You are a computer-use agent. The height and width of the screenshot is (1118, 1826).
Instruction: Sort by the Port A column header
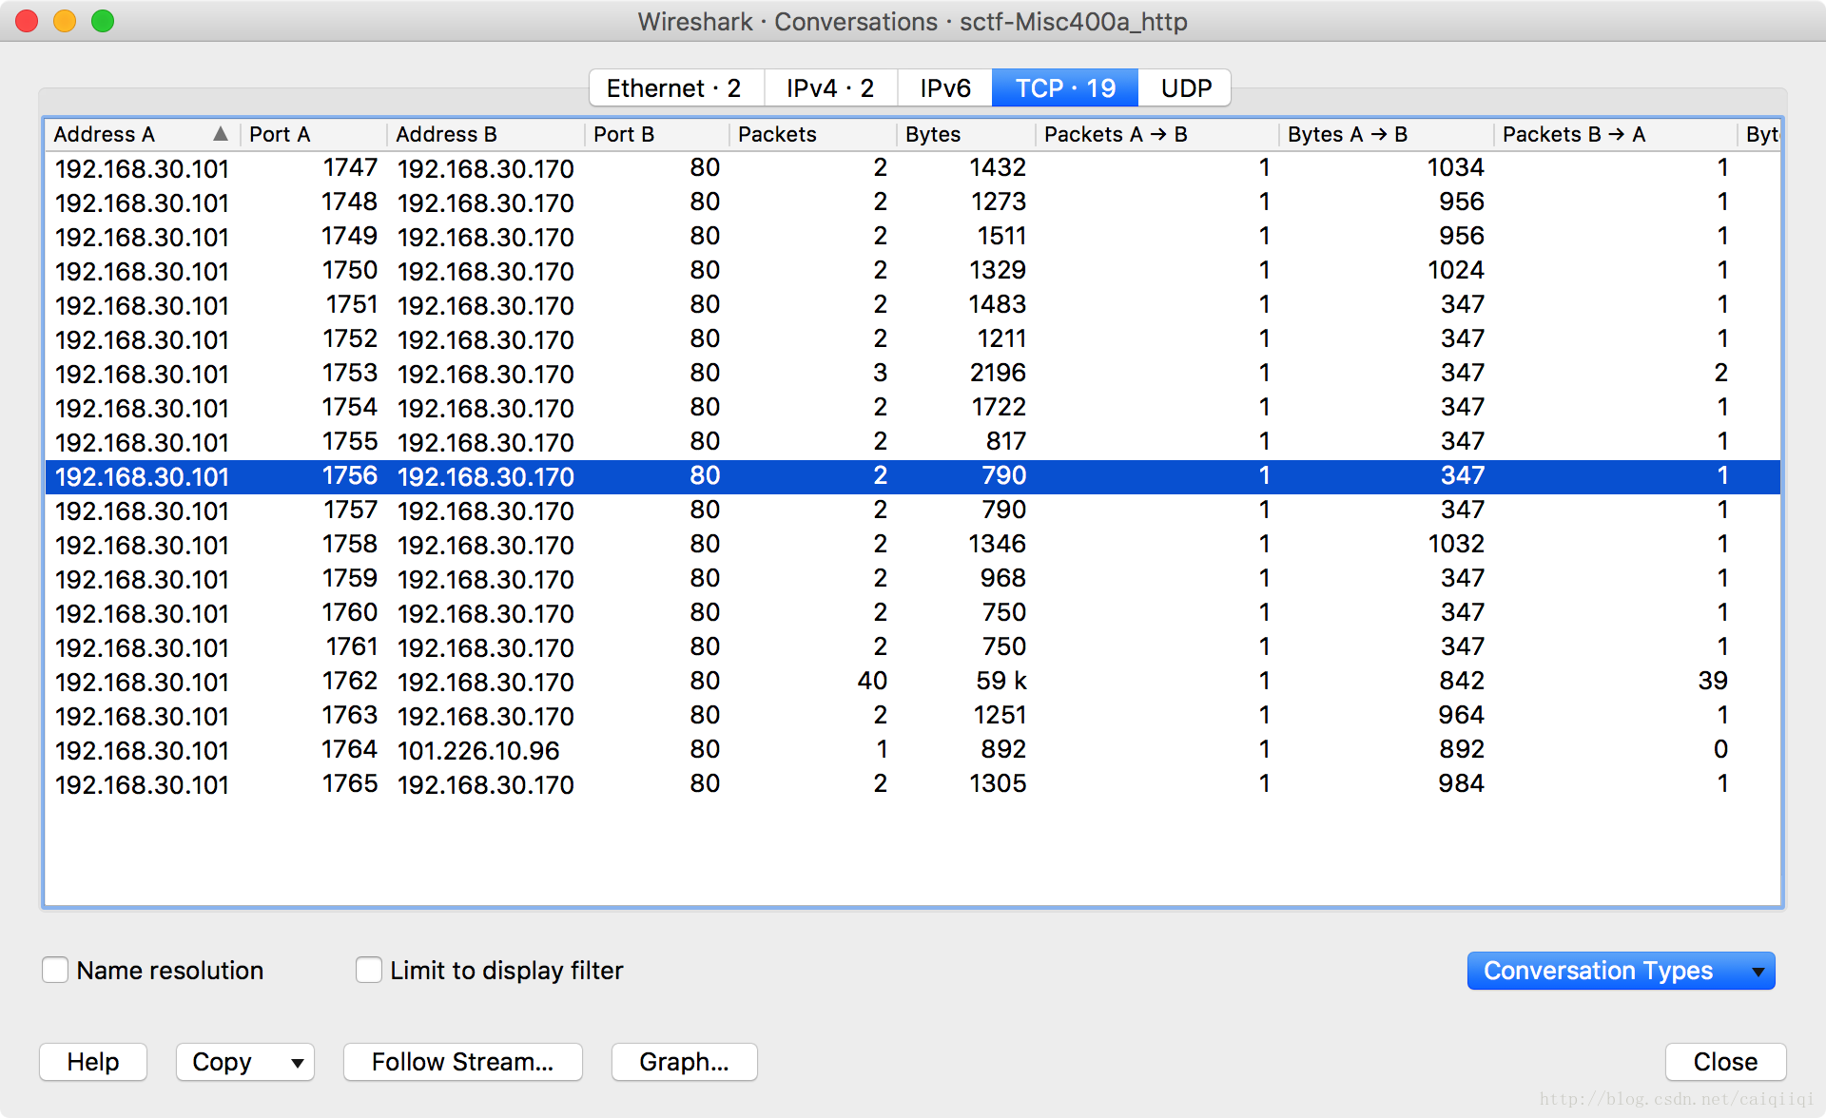[x=314, y=134]
